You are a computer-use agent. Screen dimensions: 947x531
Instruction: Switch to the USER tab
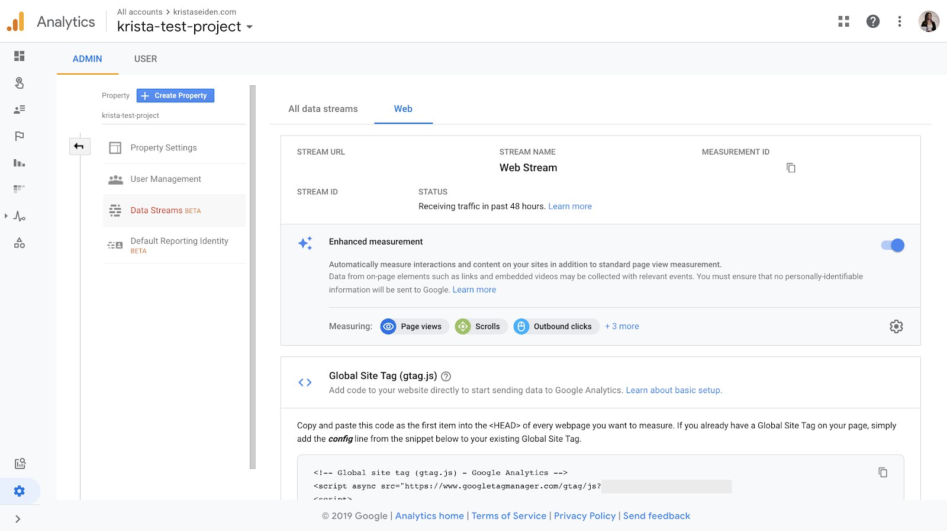(146, 59)
